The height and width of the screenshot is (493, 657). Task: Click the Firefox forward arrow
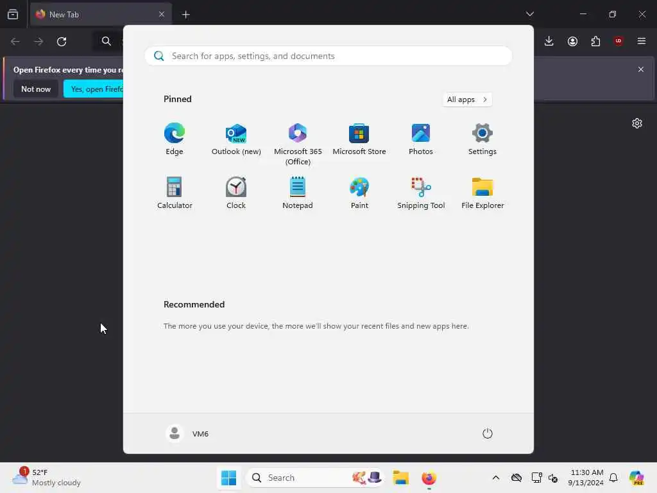pos(38,41)
